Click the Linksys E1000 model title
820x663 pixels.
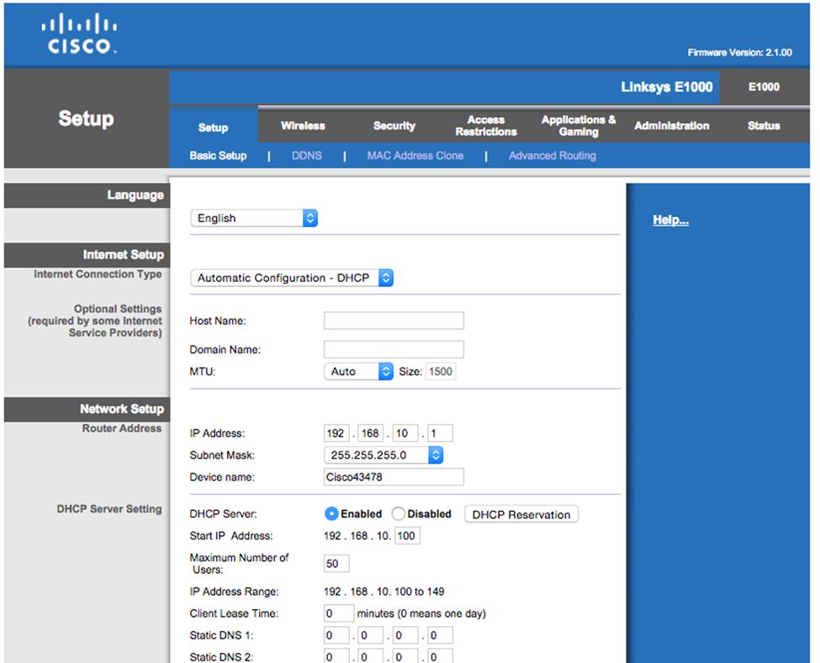667,87
